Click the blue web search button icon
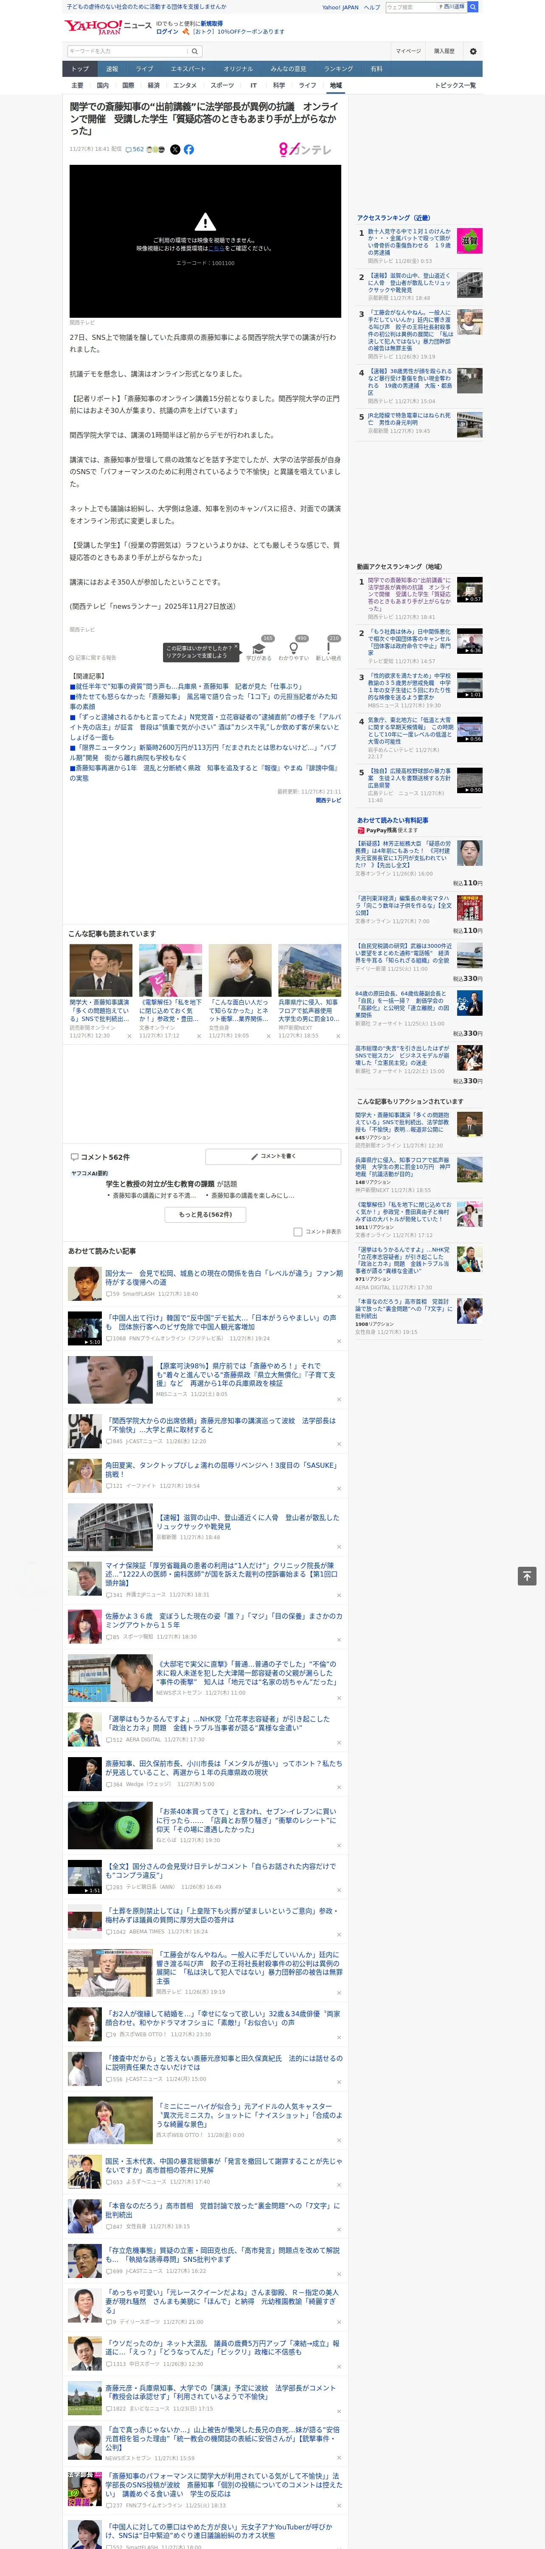This screenshot has width=545, height=2549. tap(473, 7)
